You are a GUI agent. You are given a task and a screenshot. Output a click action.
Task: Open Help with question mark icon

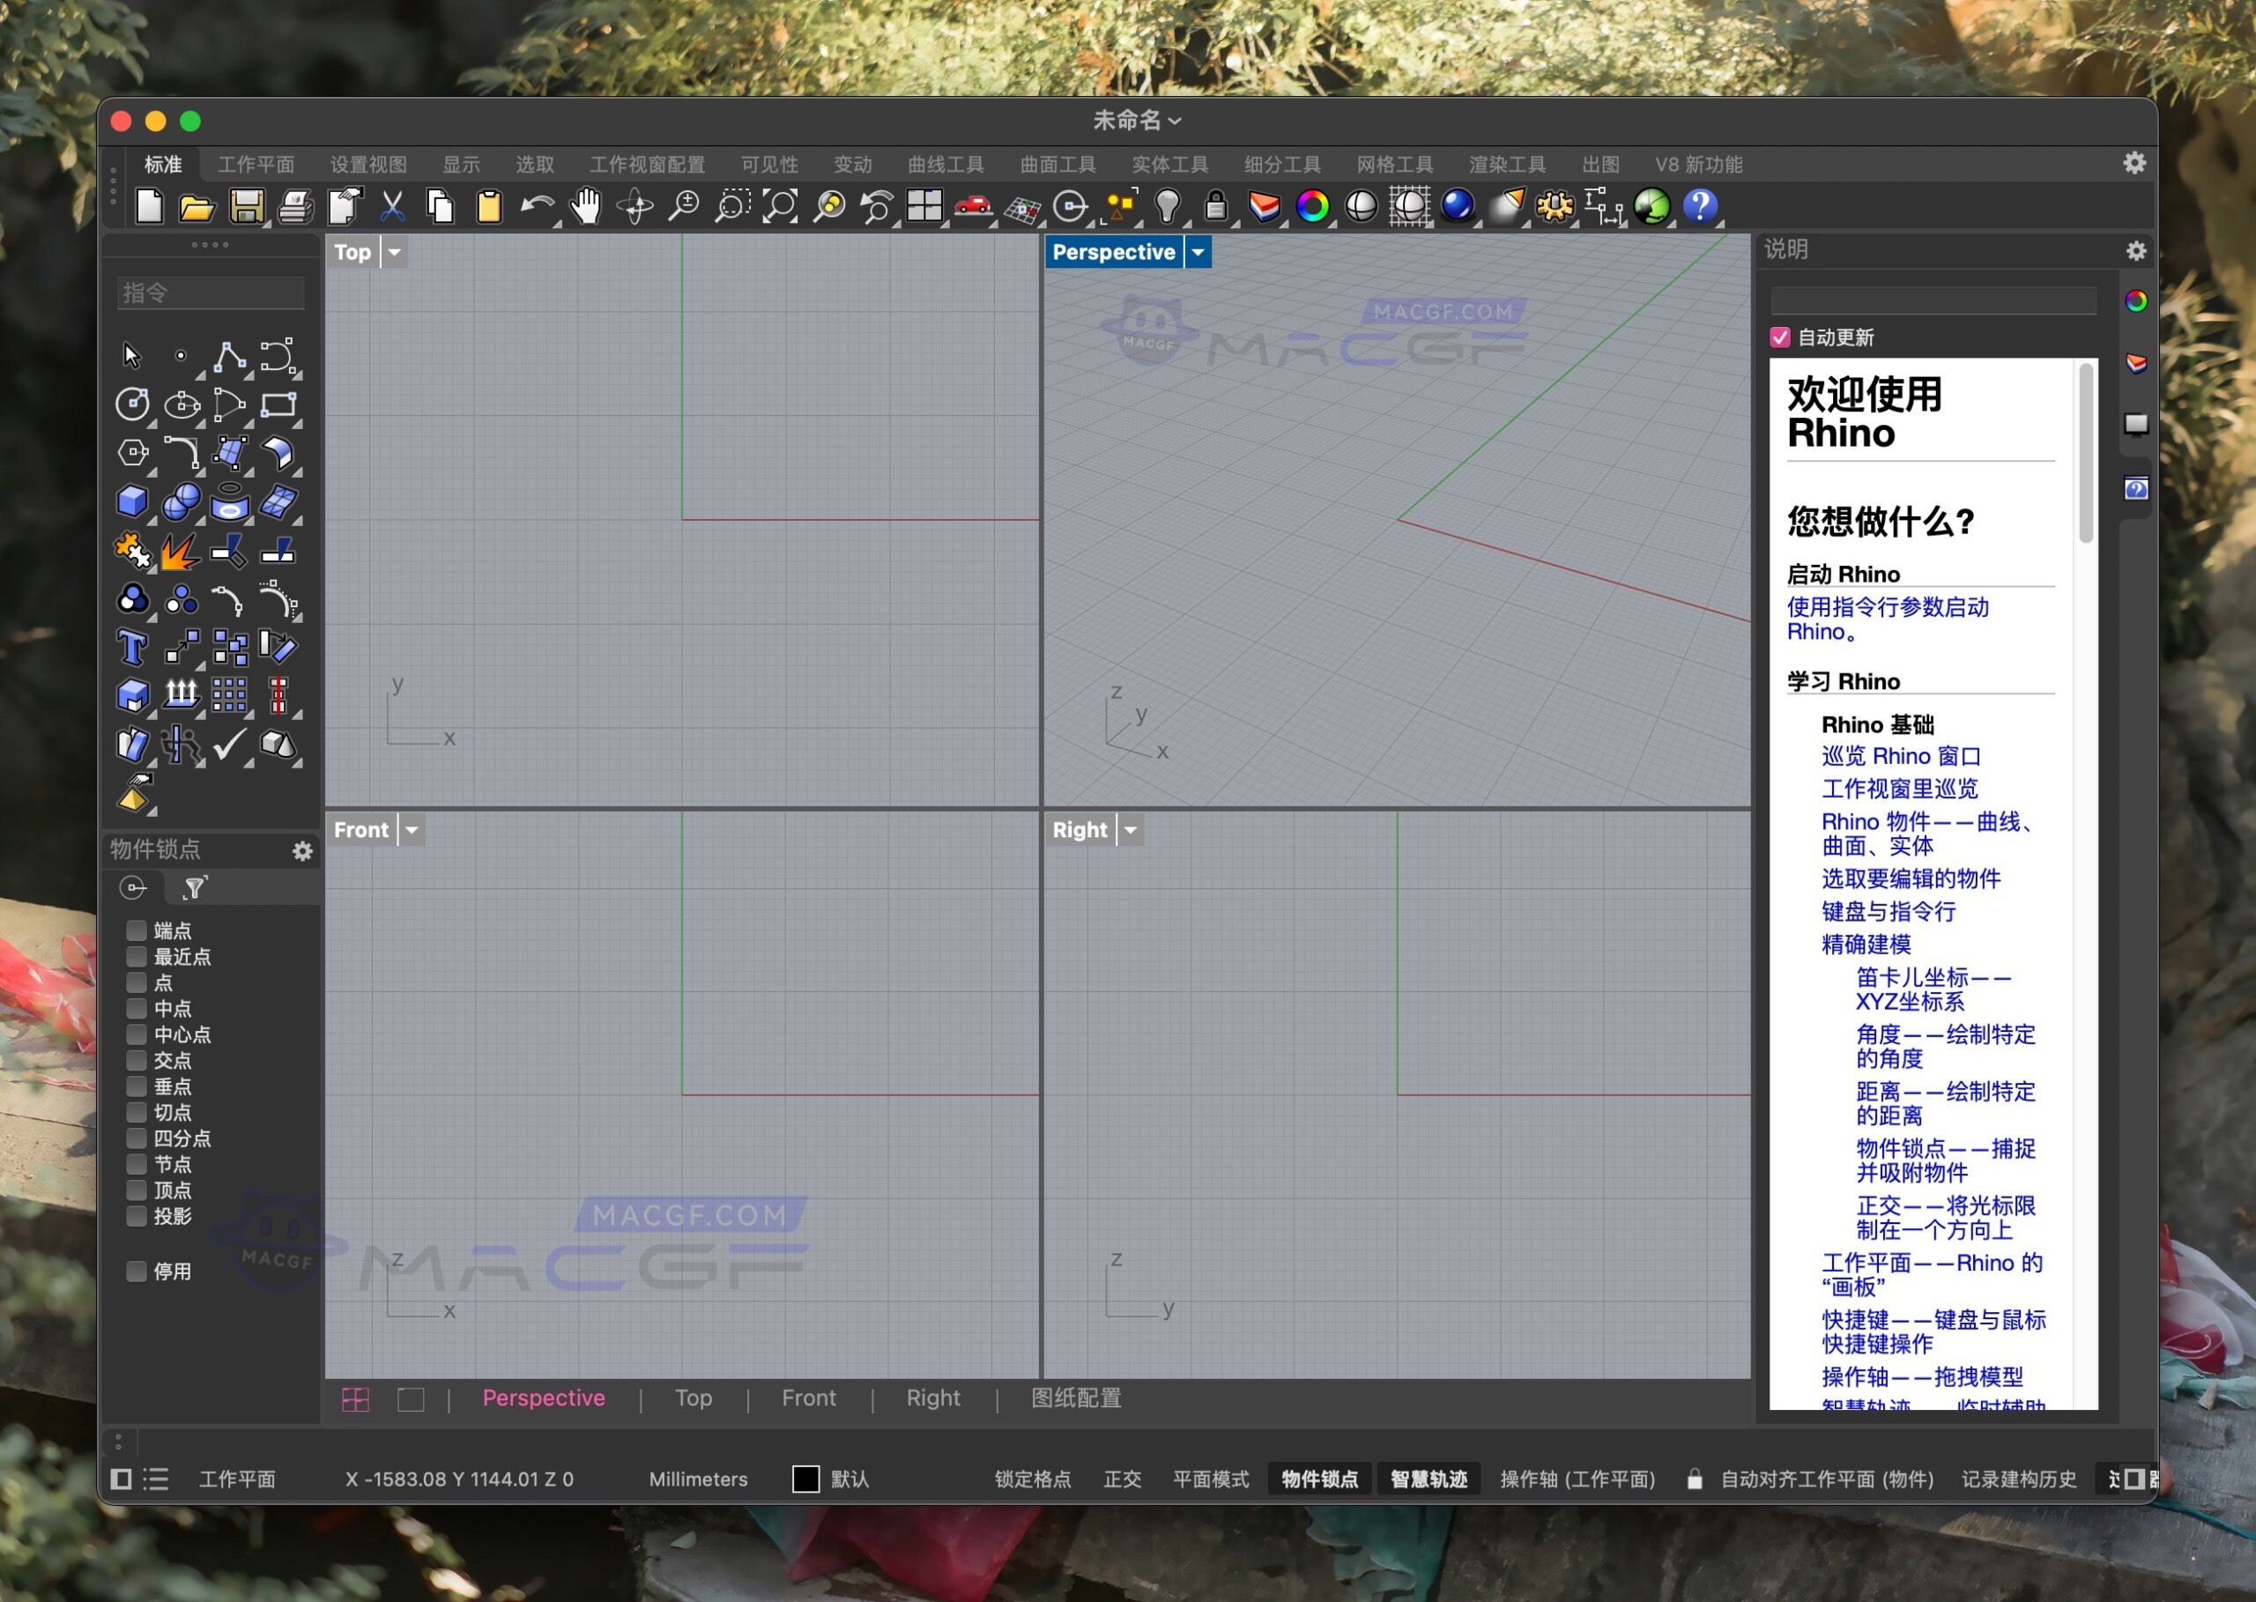pos(1701,206)
